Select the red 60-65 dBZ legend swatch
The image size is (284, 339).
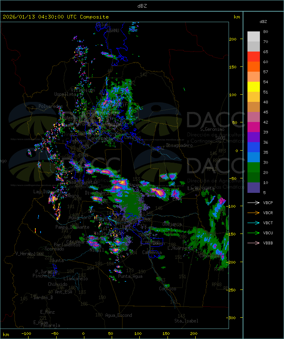click(x=253, y=57)
